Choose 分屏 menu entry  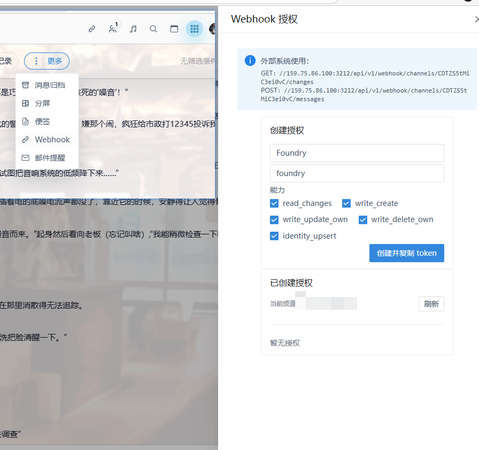47,103
